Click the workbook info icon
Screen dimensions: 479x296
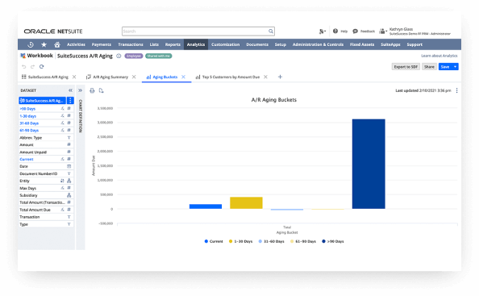pyautogui.click(x=119, y=56)
